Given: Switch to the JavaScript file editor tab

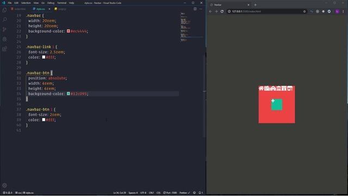Looking at the screenshot, I should pos(60,9).
